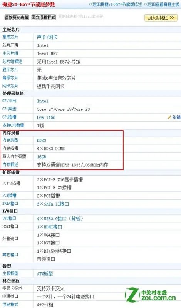Click the 网卡芯片 label link
This screenshot has width=181, height=308.
[x=10, y=86]
